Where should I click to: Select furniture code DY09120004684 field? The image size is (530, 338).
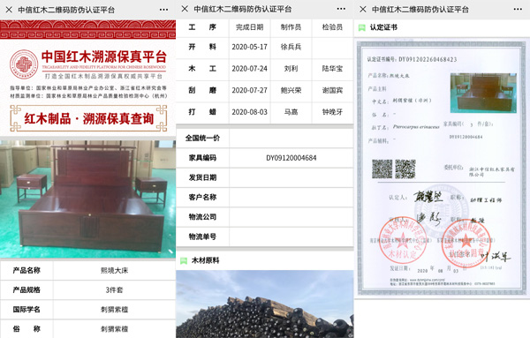(291, 158)
